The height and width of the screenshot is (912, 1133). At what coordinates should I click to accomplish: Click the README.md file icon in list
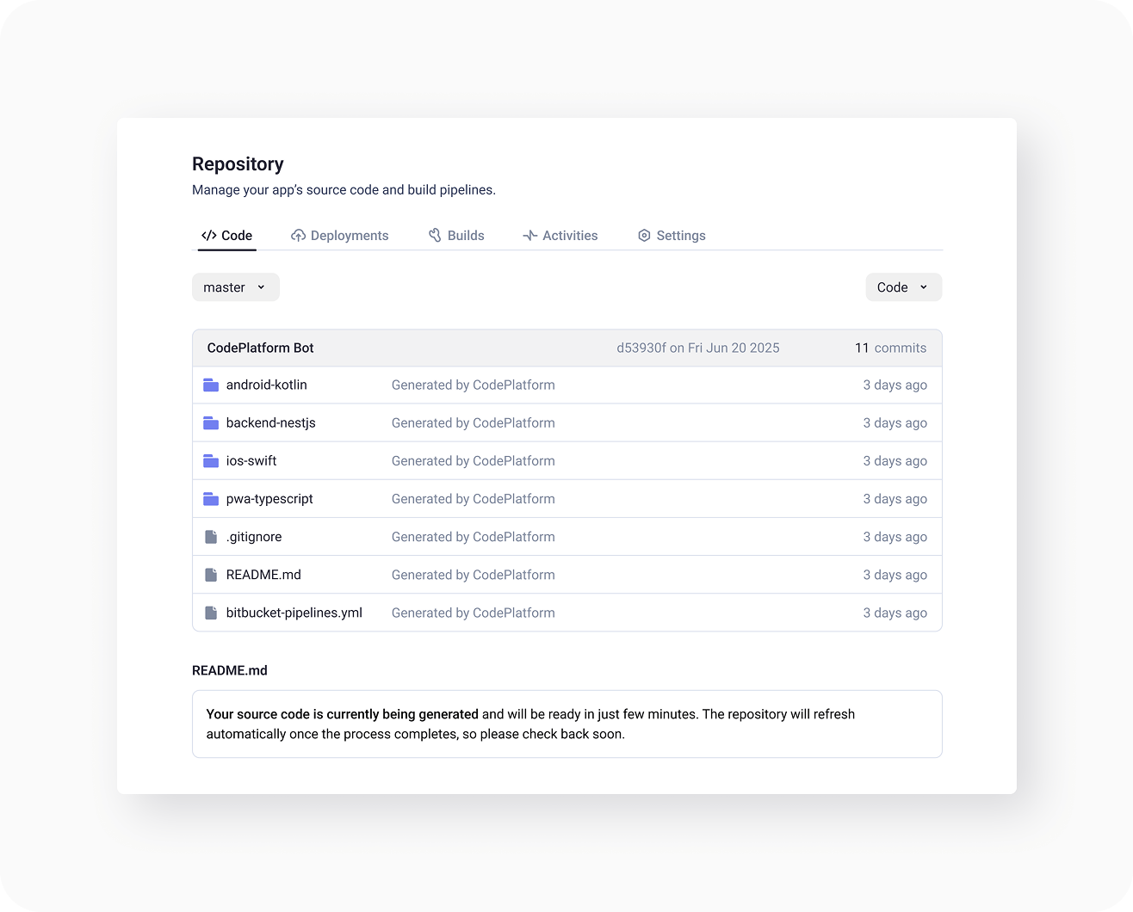[x=211, y=575]
